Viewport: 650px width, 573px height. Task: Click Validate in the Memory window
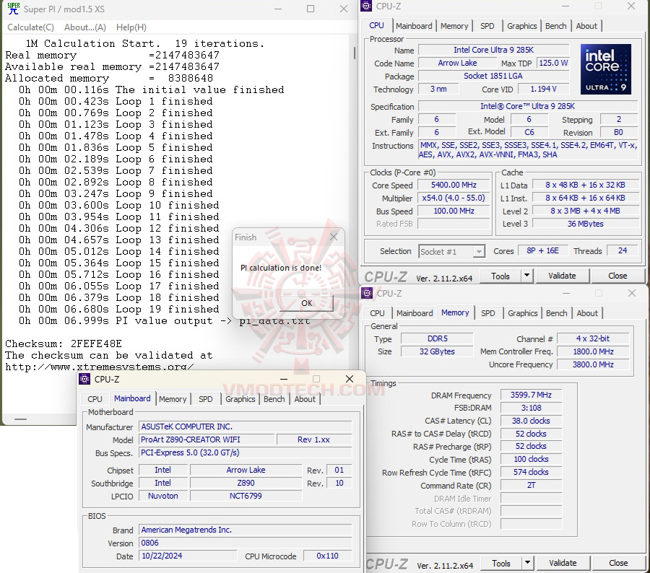click(563, 563)
